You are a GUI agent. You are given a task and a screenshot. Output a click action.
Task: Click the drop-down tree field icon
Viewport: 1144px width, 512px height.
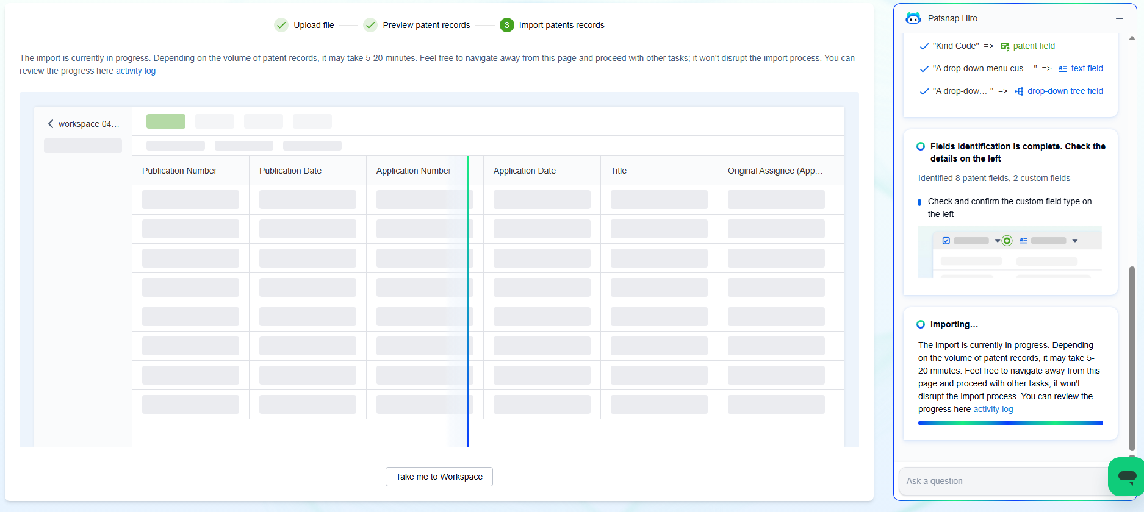pyautogui.click(x=1019, y=91)
